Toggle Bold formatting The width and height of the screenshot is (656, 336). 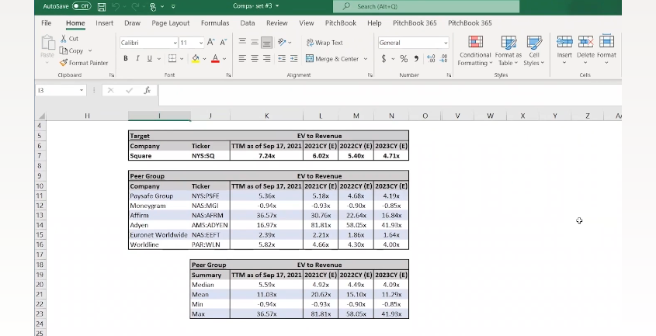[x=126, y=58]
